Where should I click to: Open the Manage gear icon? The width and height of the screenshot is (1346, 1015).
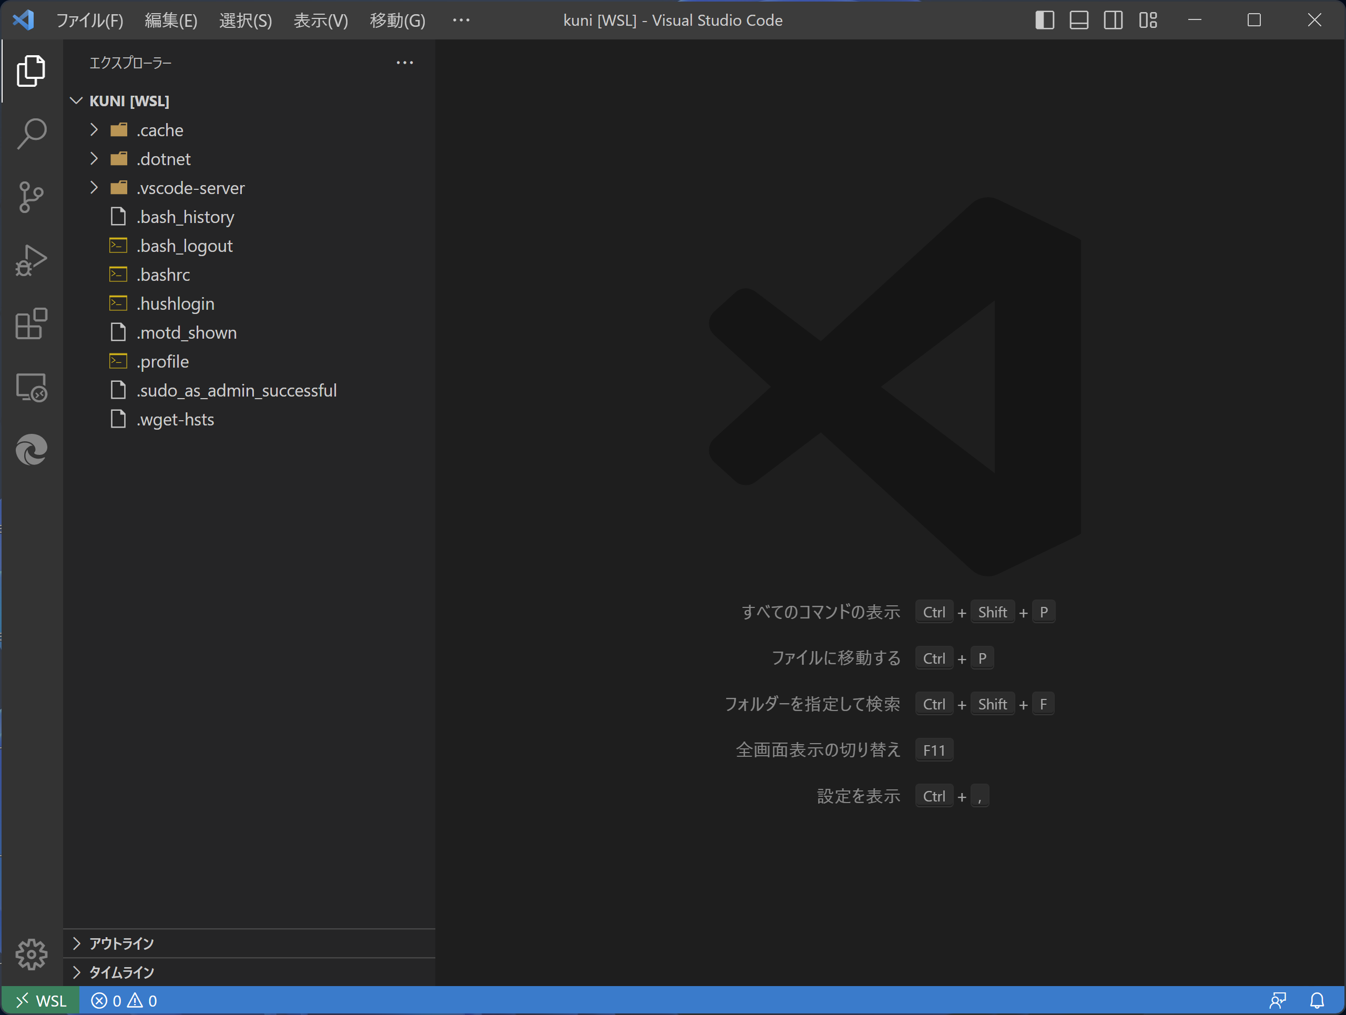(31, 953)
